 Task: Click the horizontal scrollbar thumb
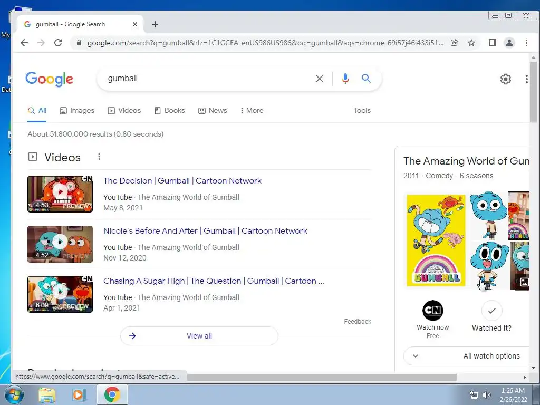coord(322,377)
